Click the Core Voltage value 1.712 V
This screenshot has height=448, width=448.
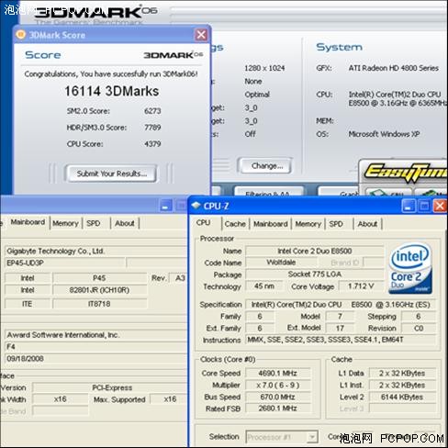[x=361, y=286]
